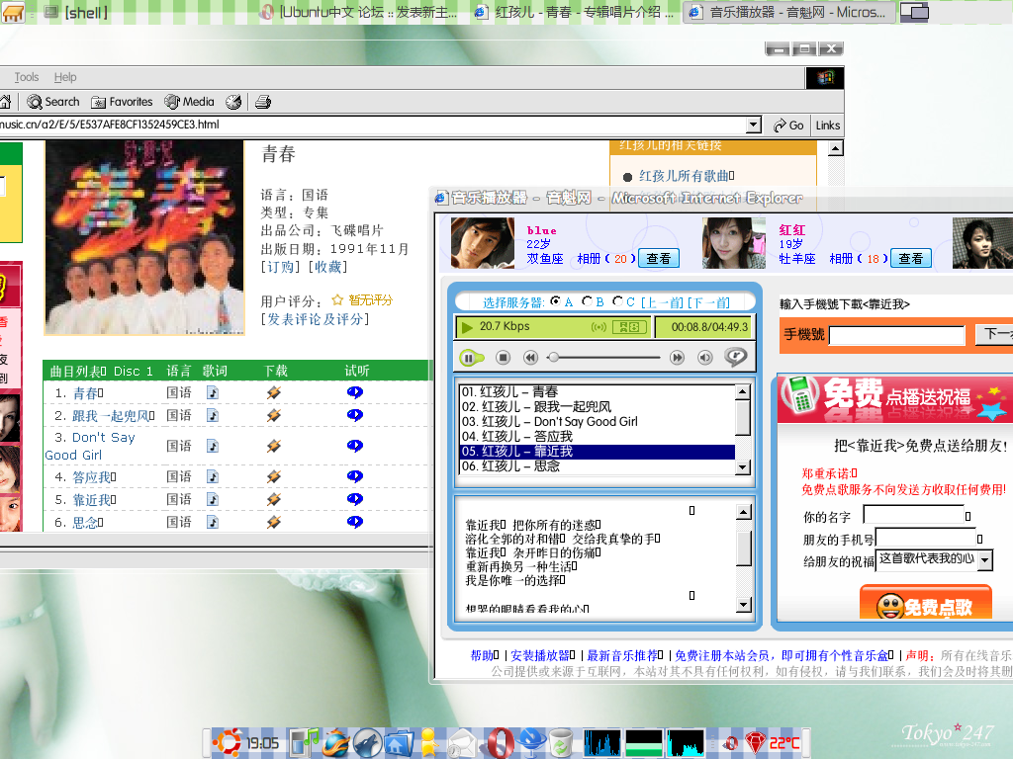Click the 青春 album cover image

pyautogui.click(x=144, y=238)
